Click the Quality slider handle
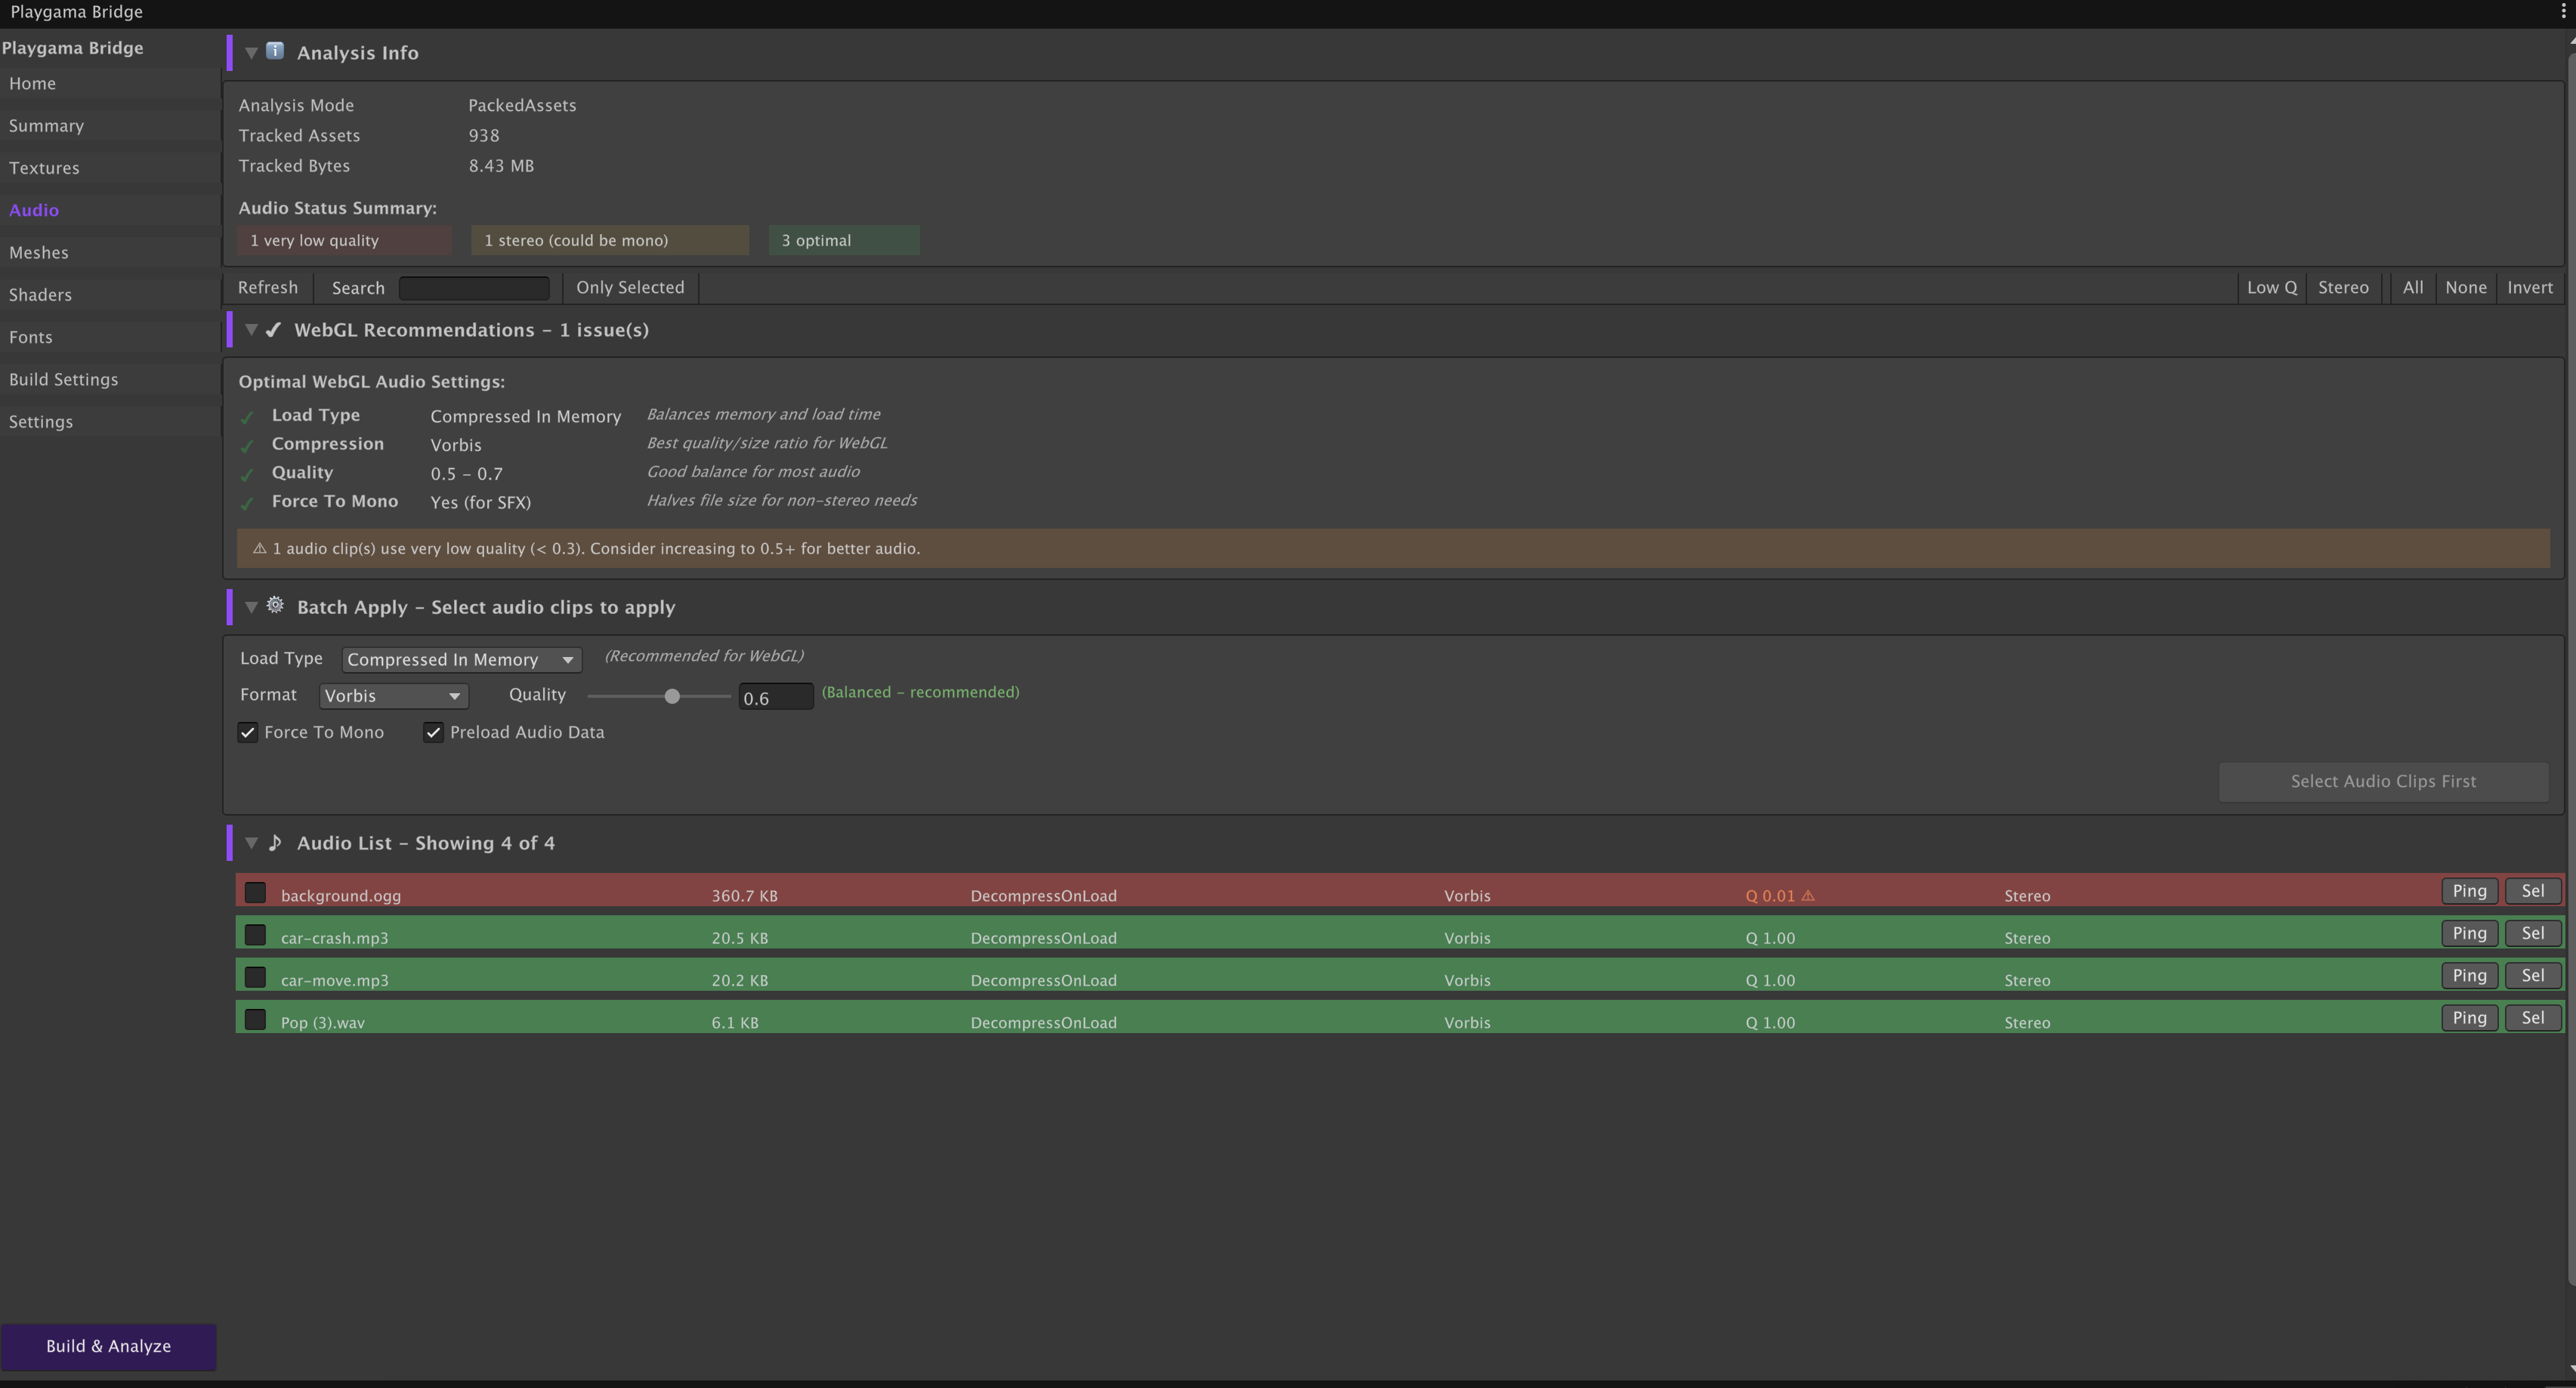 click(x=672, y=696)
